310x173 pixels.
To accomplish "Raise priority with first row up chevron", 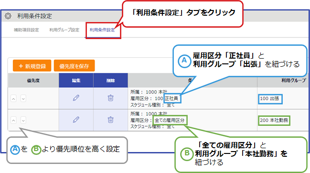I will click(13, 99).
